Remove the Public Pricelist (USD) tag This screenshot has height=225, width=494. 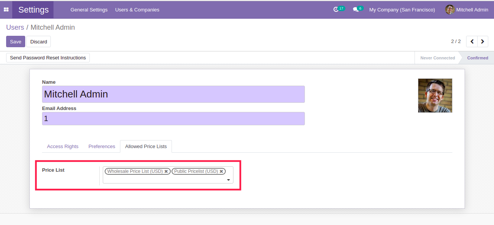pos(221,171)
